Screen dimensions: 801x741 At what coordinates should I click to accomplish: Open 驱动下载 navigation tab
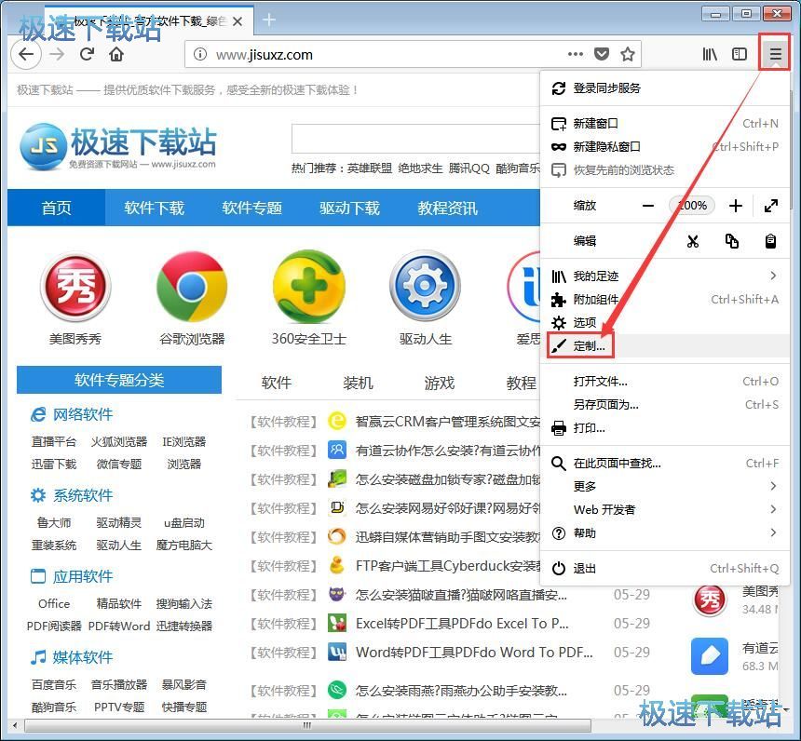click(x=350, y=208)
